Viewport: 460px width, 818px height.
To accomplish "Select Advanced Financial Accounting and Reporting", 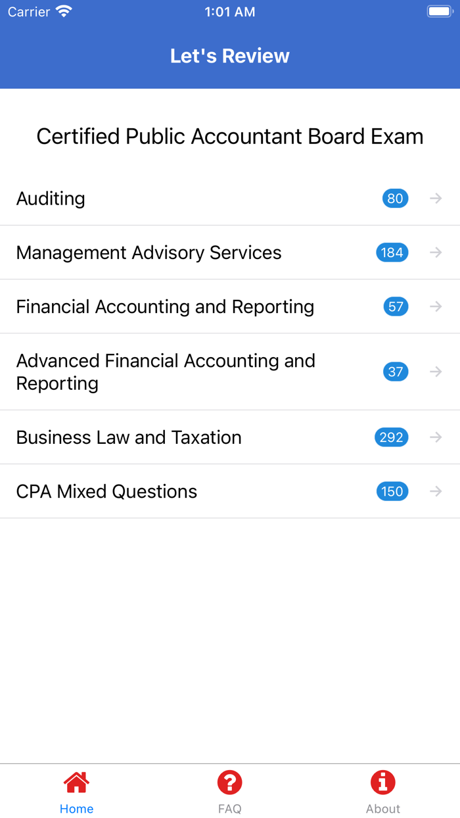I will pyautogui.click(x=166, y=372).
